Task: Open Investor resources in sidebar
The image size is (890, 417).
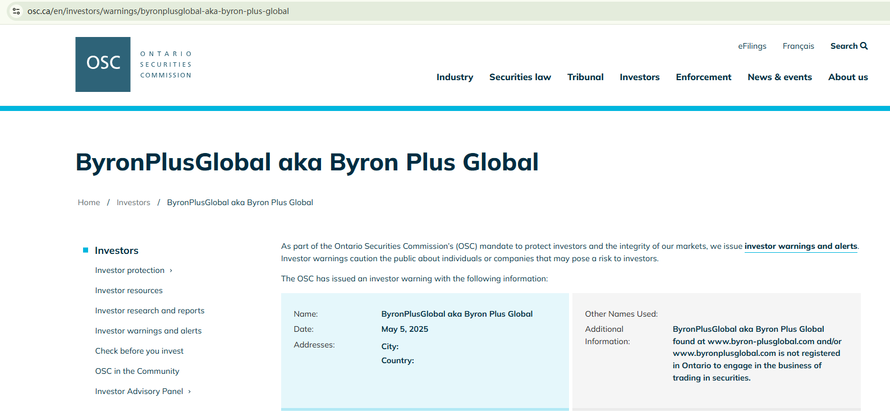Action: 129,291
